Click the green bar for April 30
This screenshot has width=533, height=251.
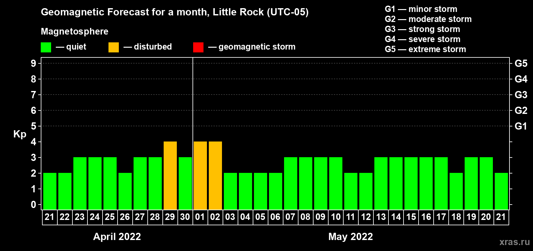coord(185,183)
